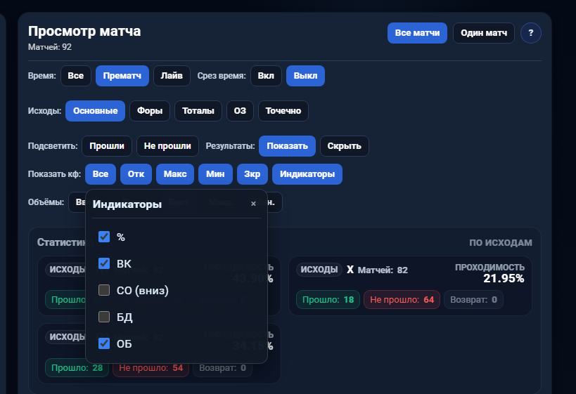The image size is (576, 394).
Task: Enable the СО (вниз) checkbox
Action: pyautogui.click(x=104, y=290)
